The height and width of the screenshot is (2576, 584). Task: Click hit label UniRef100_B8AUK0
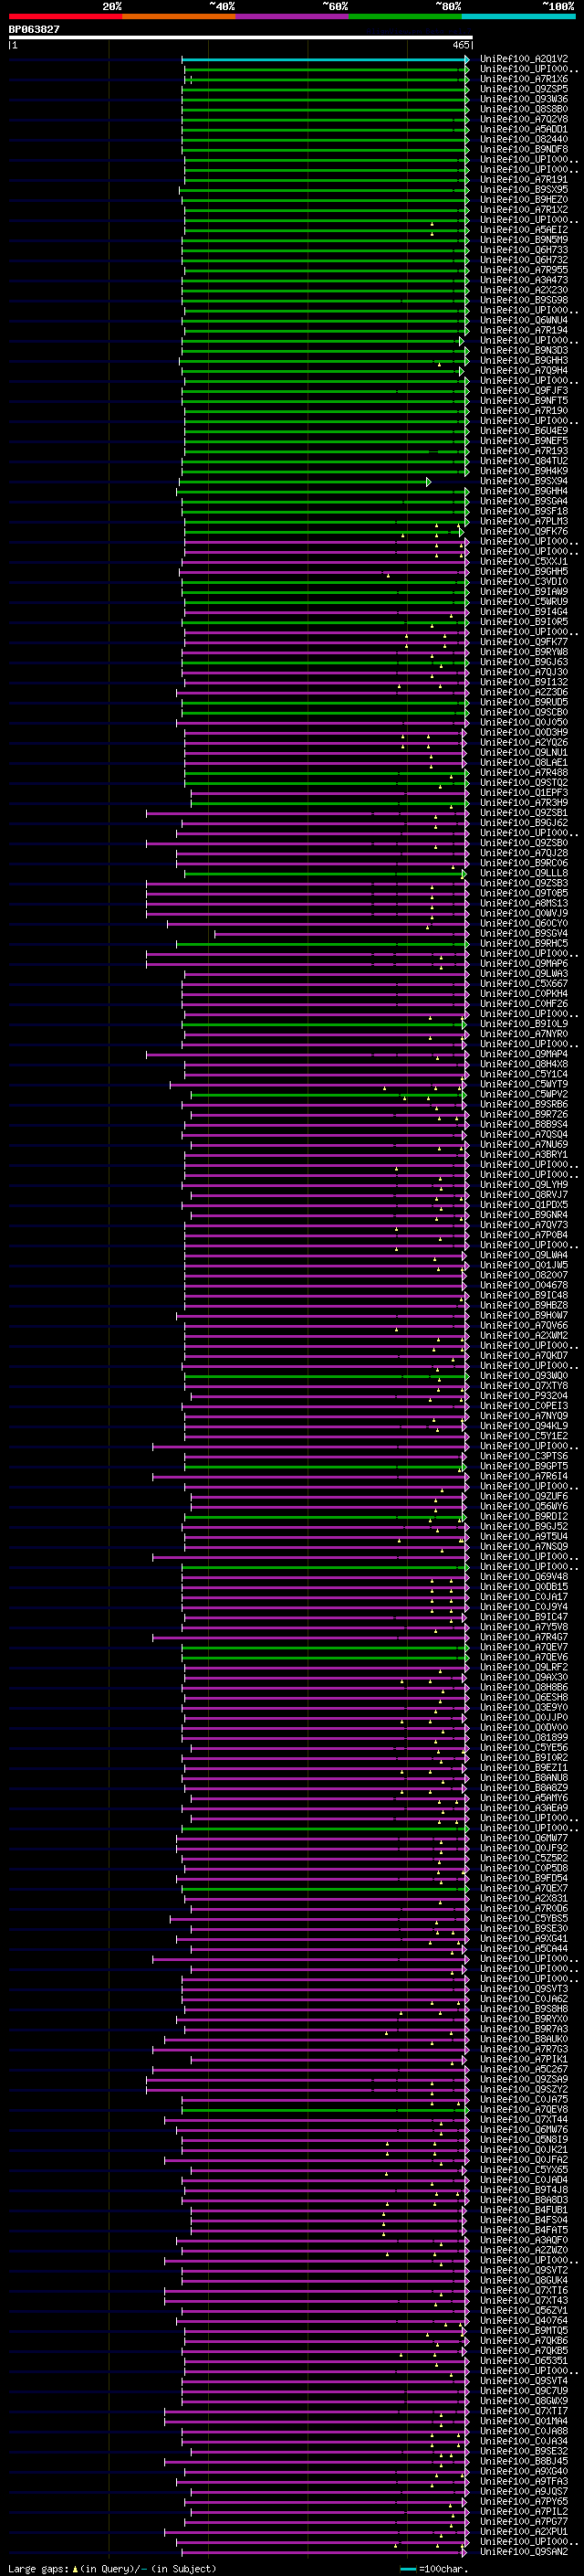click(x=524, y=2040)
